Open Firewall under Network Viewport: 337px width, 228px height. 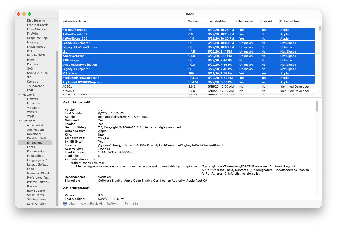pos(32,99)
